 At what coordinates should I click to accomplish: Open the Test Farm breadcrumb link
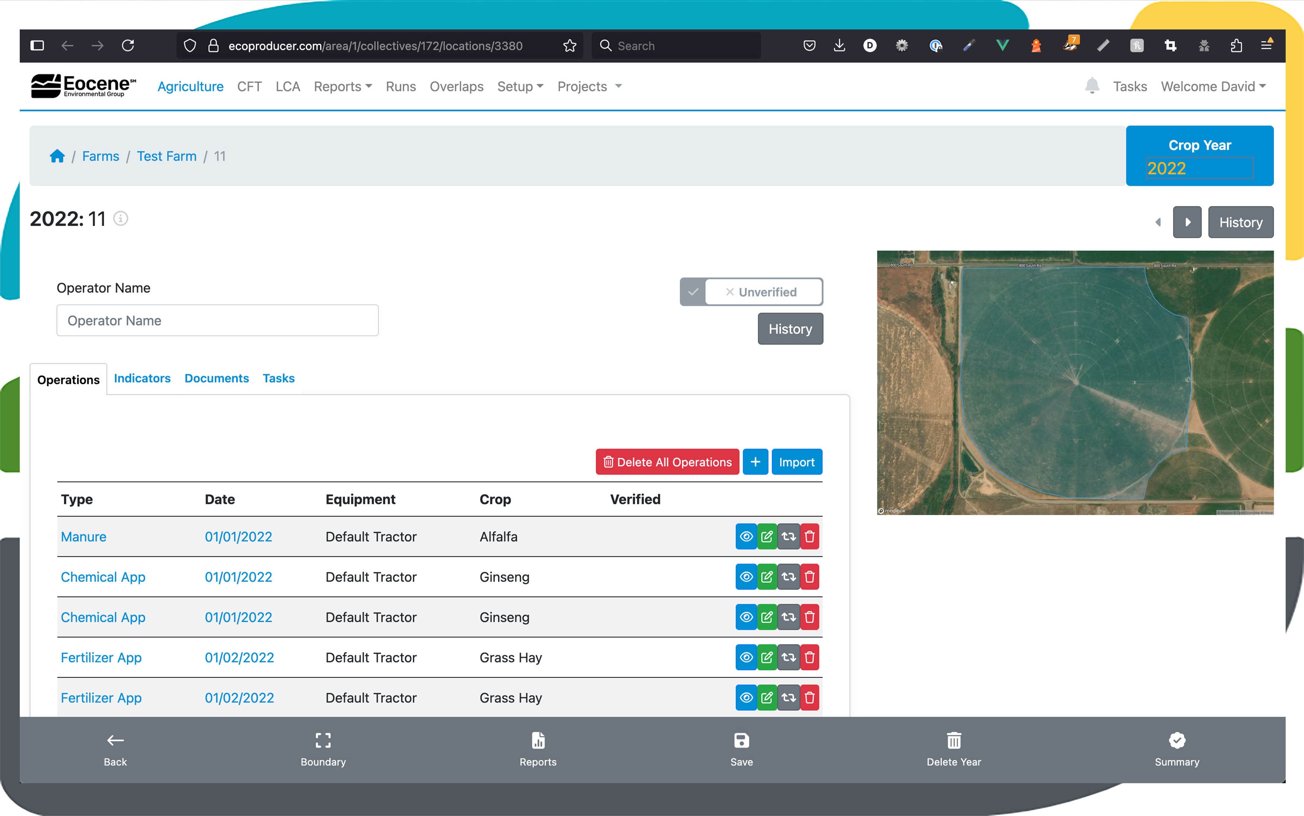coord(166,156)
